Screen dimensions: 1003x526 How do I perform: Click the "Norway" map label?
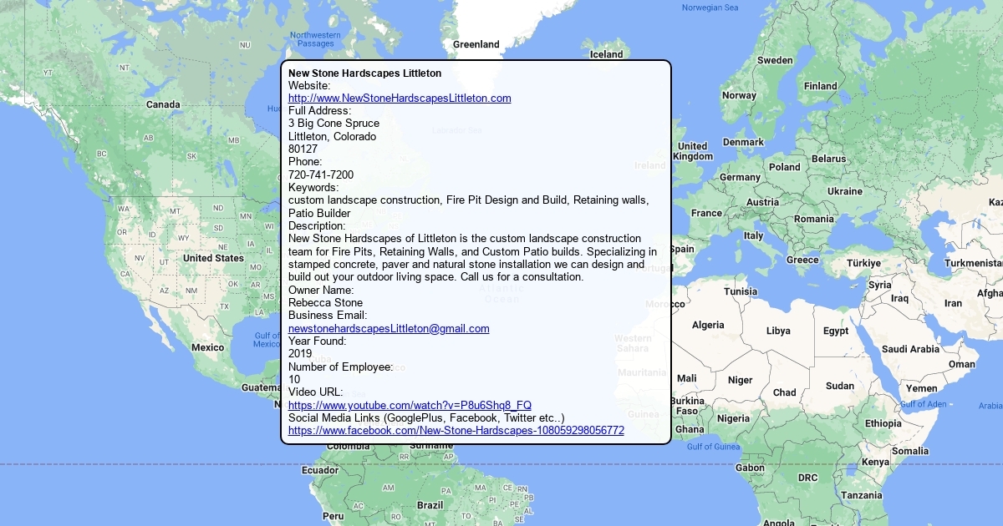(739, 95)
